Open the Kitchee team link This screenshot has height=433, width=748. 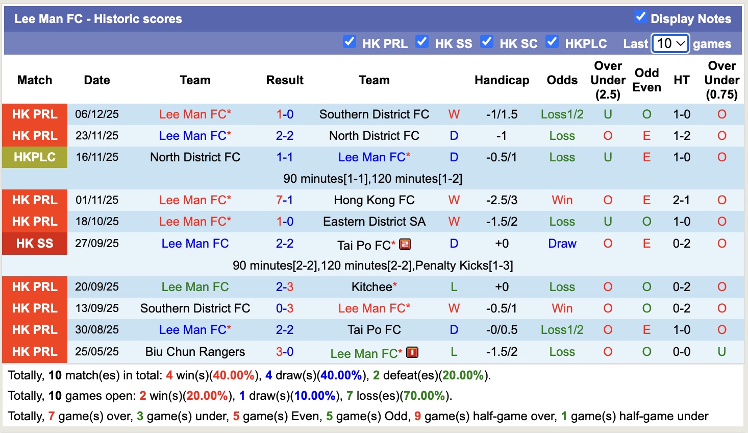tap(370, 286)
